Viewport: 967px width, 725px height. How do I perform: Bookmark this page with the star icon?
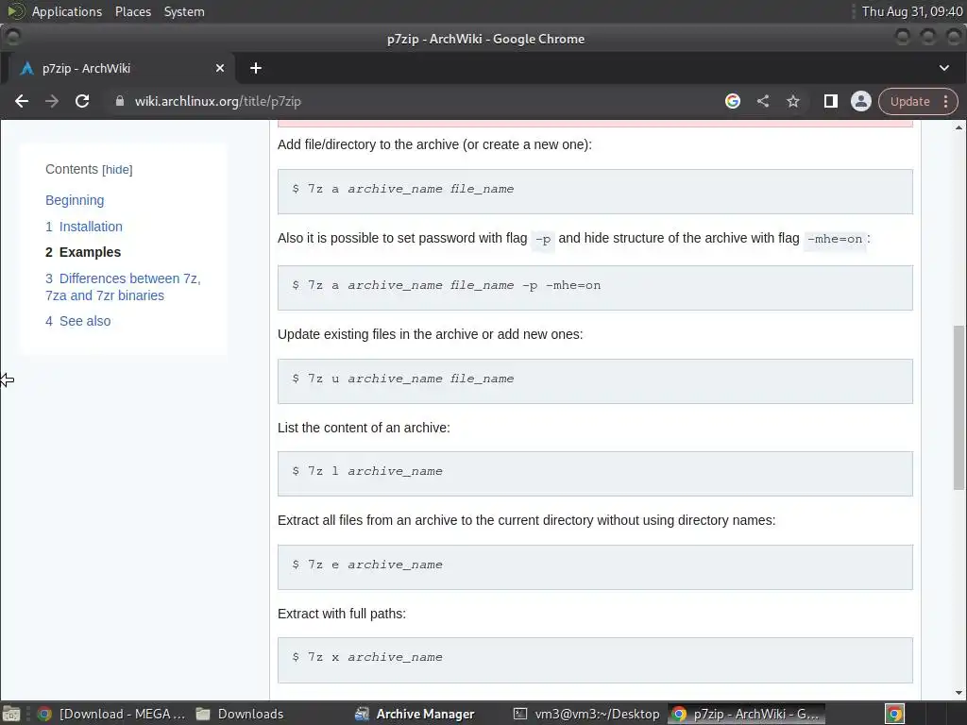click(x=793, y=101)
